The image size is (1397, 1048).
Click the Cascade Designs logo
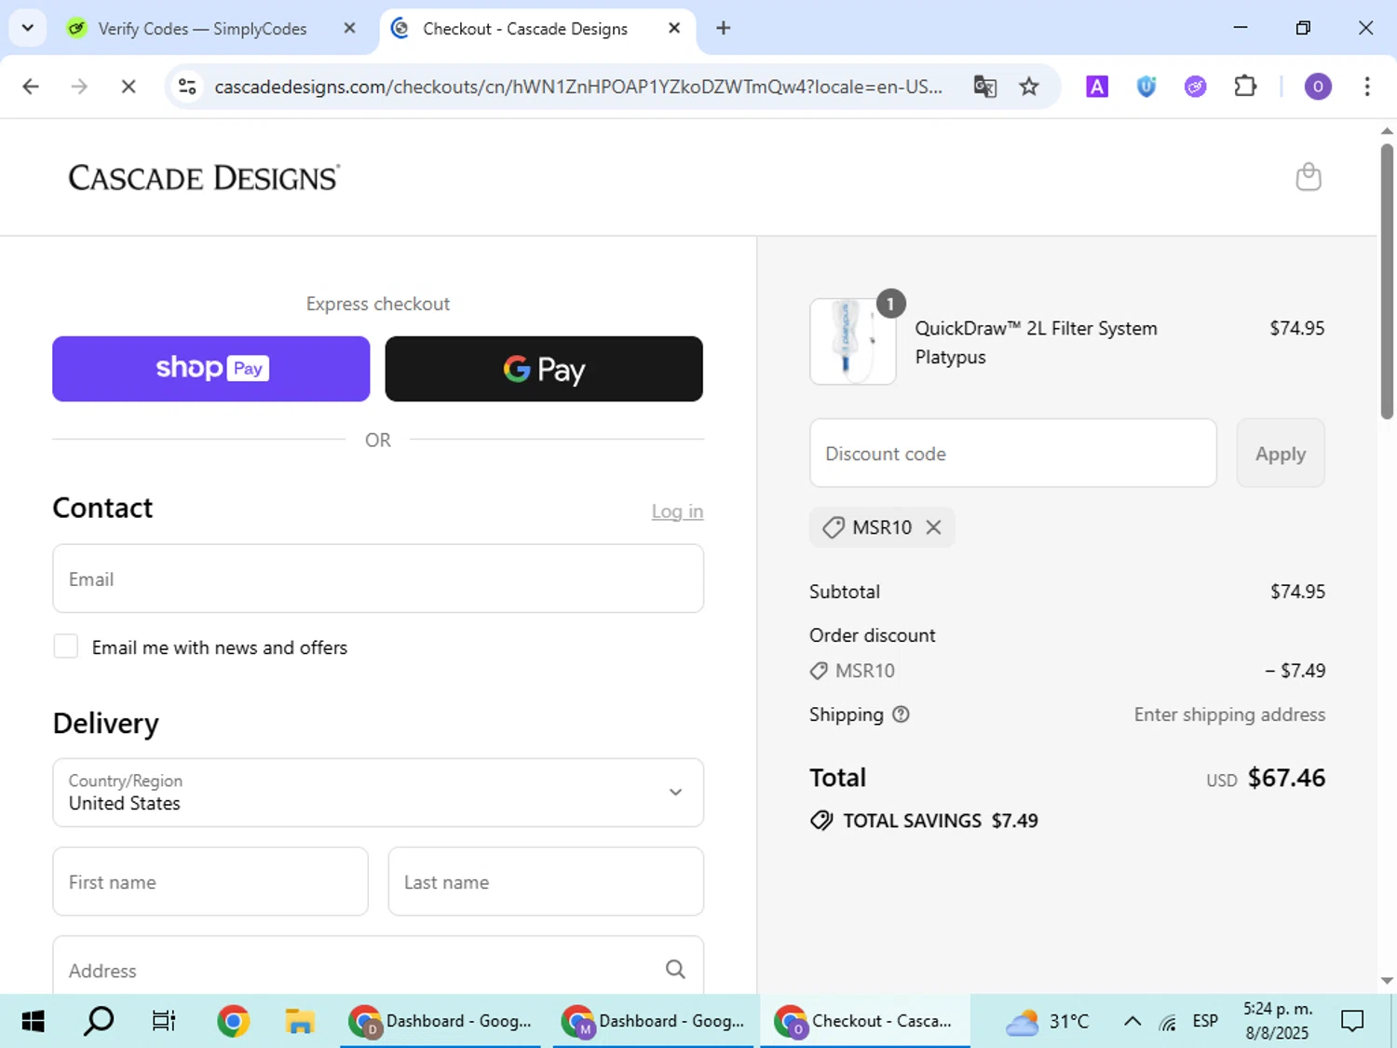[205, 177]
